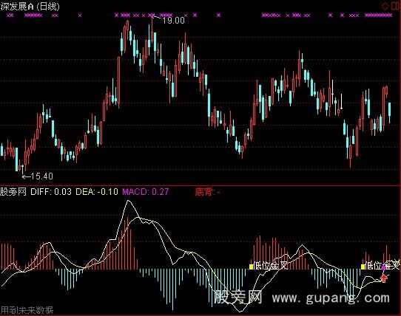Screen dimensions: 401x316
Task: Click the second 低位金叉 signal label at right edge
Action: [383, 266]
